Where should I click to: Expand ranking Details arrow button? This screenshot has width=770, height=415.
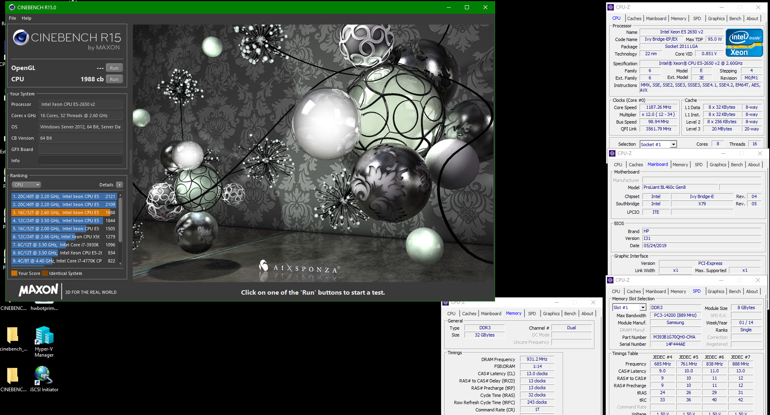click(120, 185)
